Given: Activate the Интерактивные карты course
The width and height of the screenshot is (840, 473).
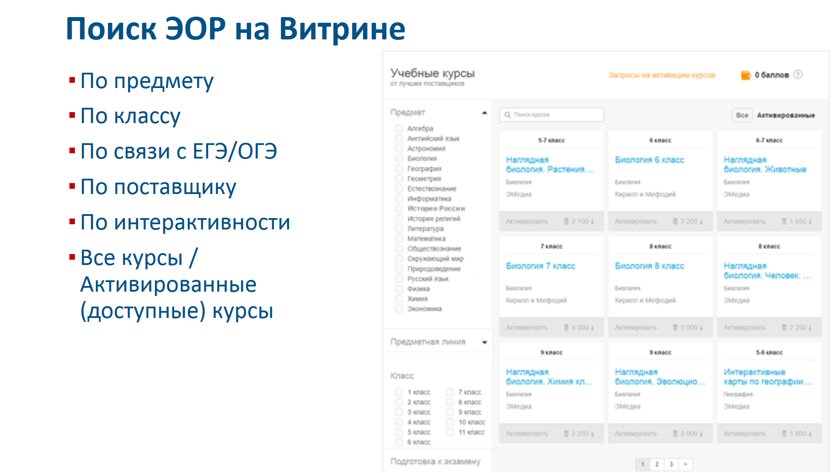Looking at the screenshot, I should click(745, 434).
